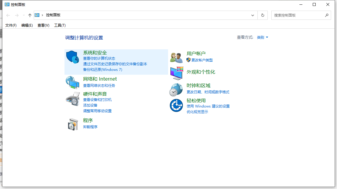This screenshot has width=337, height=189.
Task: Click 优化视觉显示 link
Action: (x=197, y=112)
